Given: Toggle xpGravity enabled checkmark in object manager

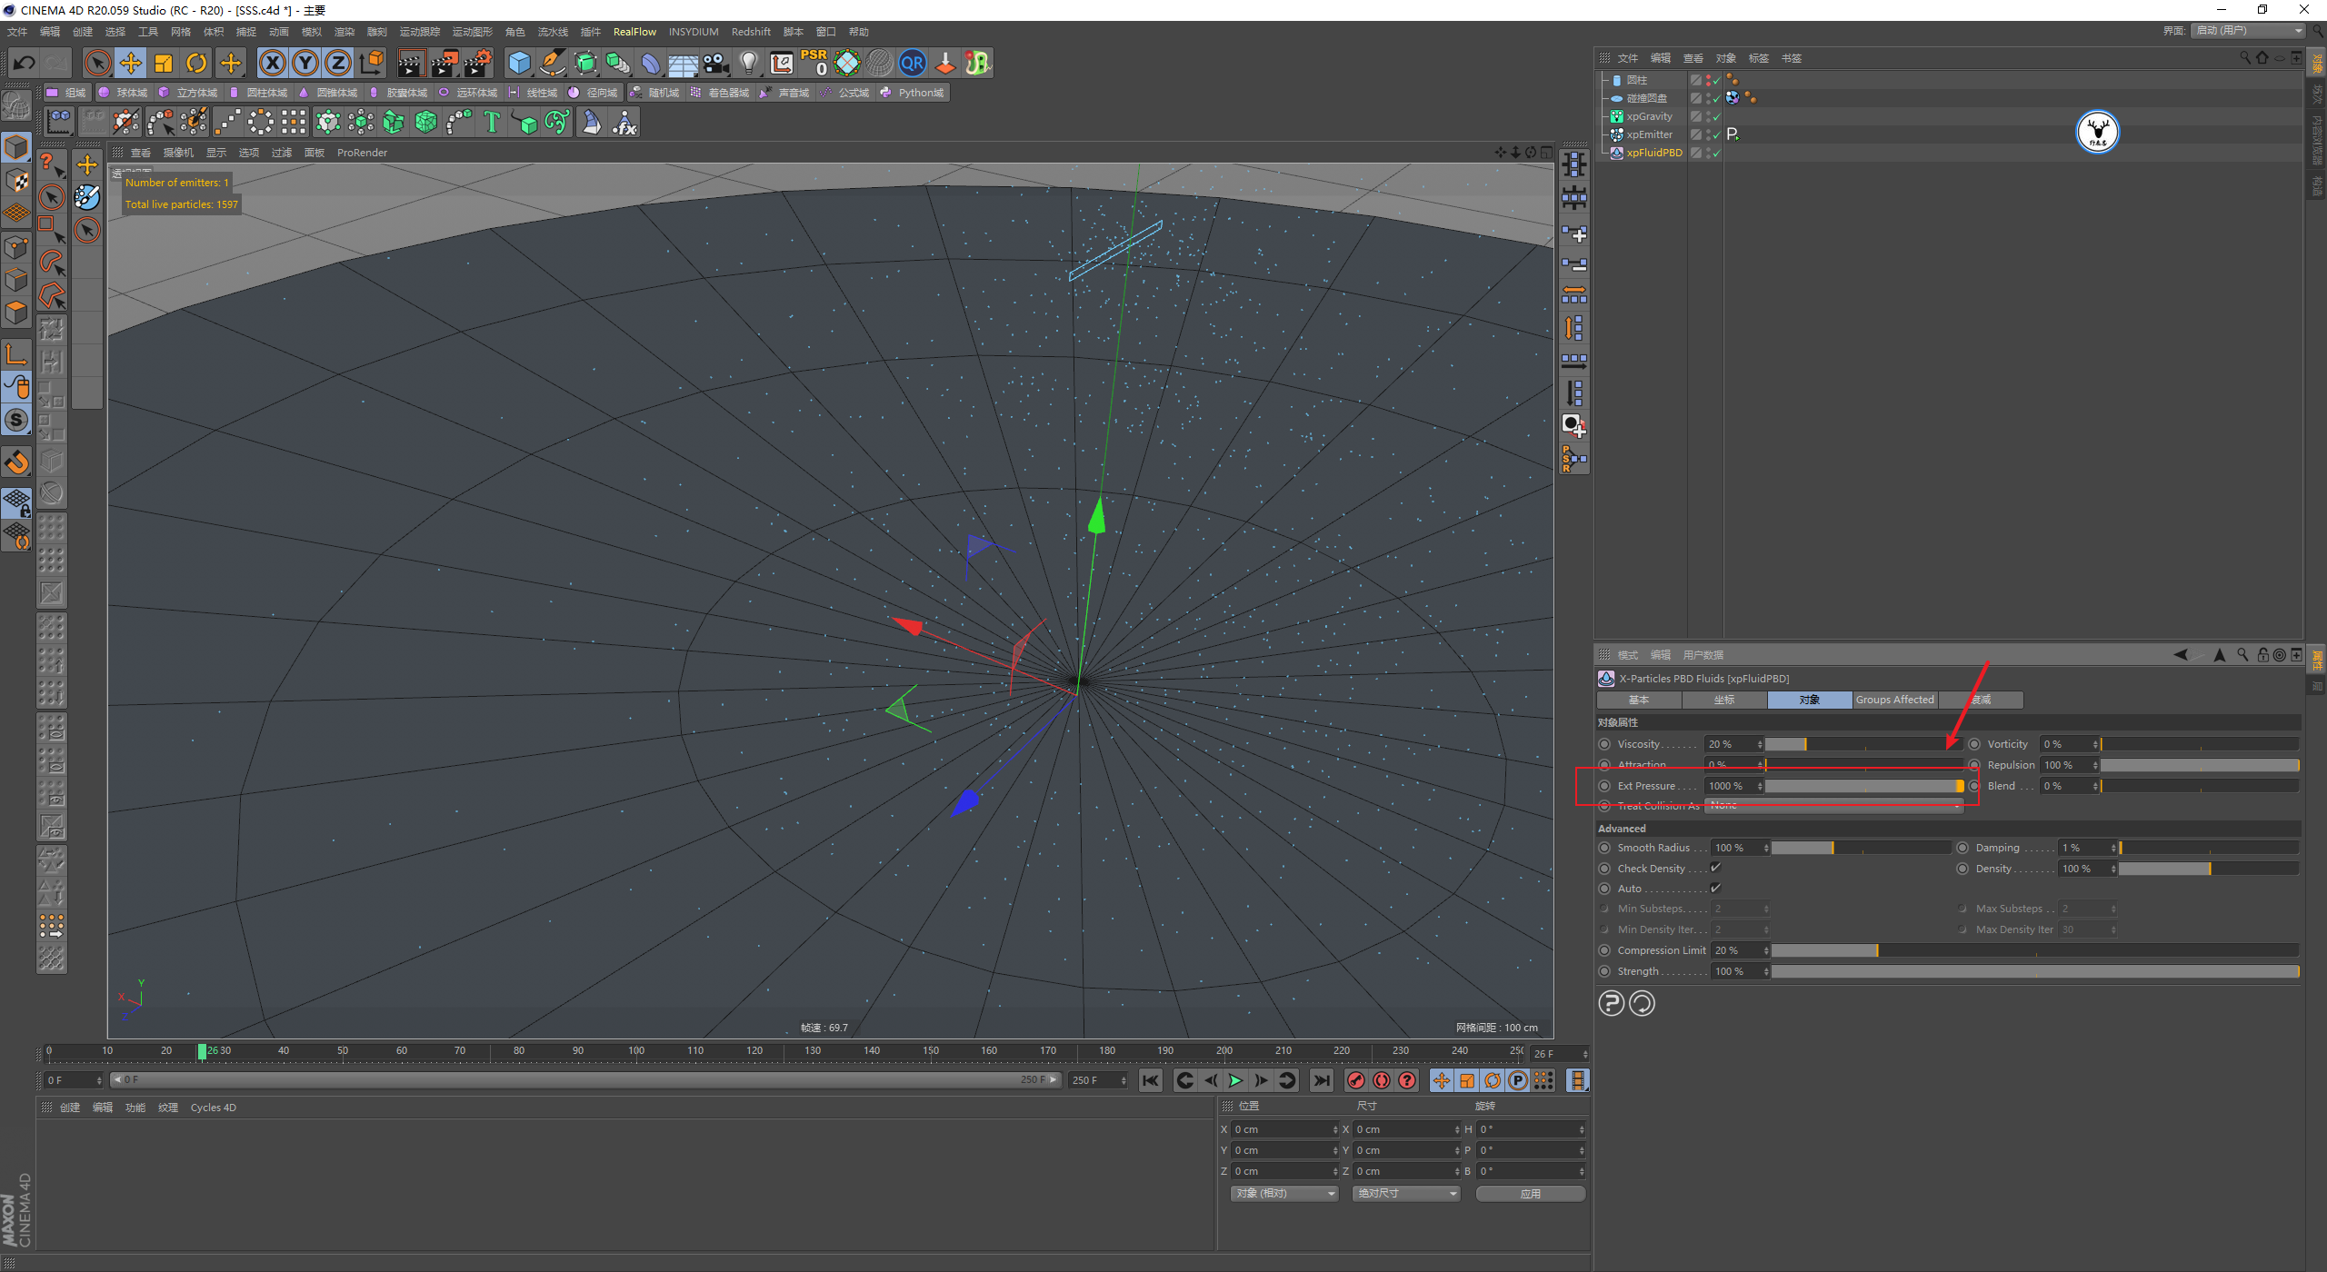Looking at the screenshot, I should pos(1716,116).
